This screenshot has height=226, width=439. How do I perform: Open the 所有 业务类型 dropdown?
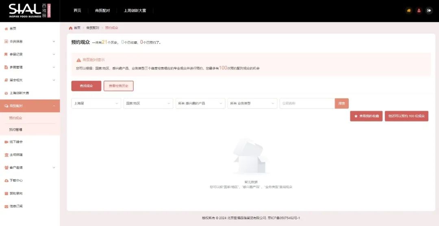252,104
